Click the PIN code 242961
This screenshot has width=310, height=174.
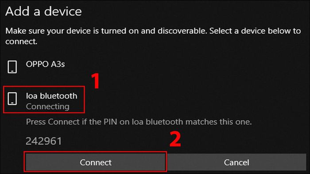point(44,141)
